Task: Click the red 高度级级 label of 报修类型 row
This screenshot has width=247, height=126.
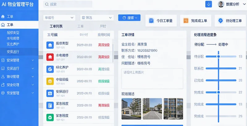Action: pyautogui.click(x=104, y=45)
